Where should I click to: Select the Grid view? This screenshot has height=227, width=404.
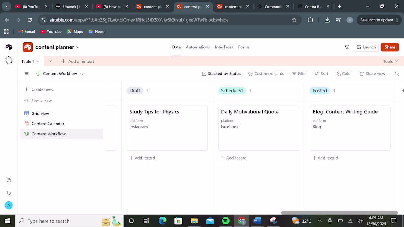tap(62, 113)
